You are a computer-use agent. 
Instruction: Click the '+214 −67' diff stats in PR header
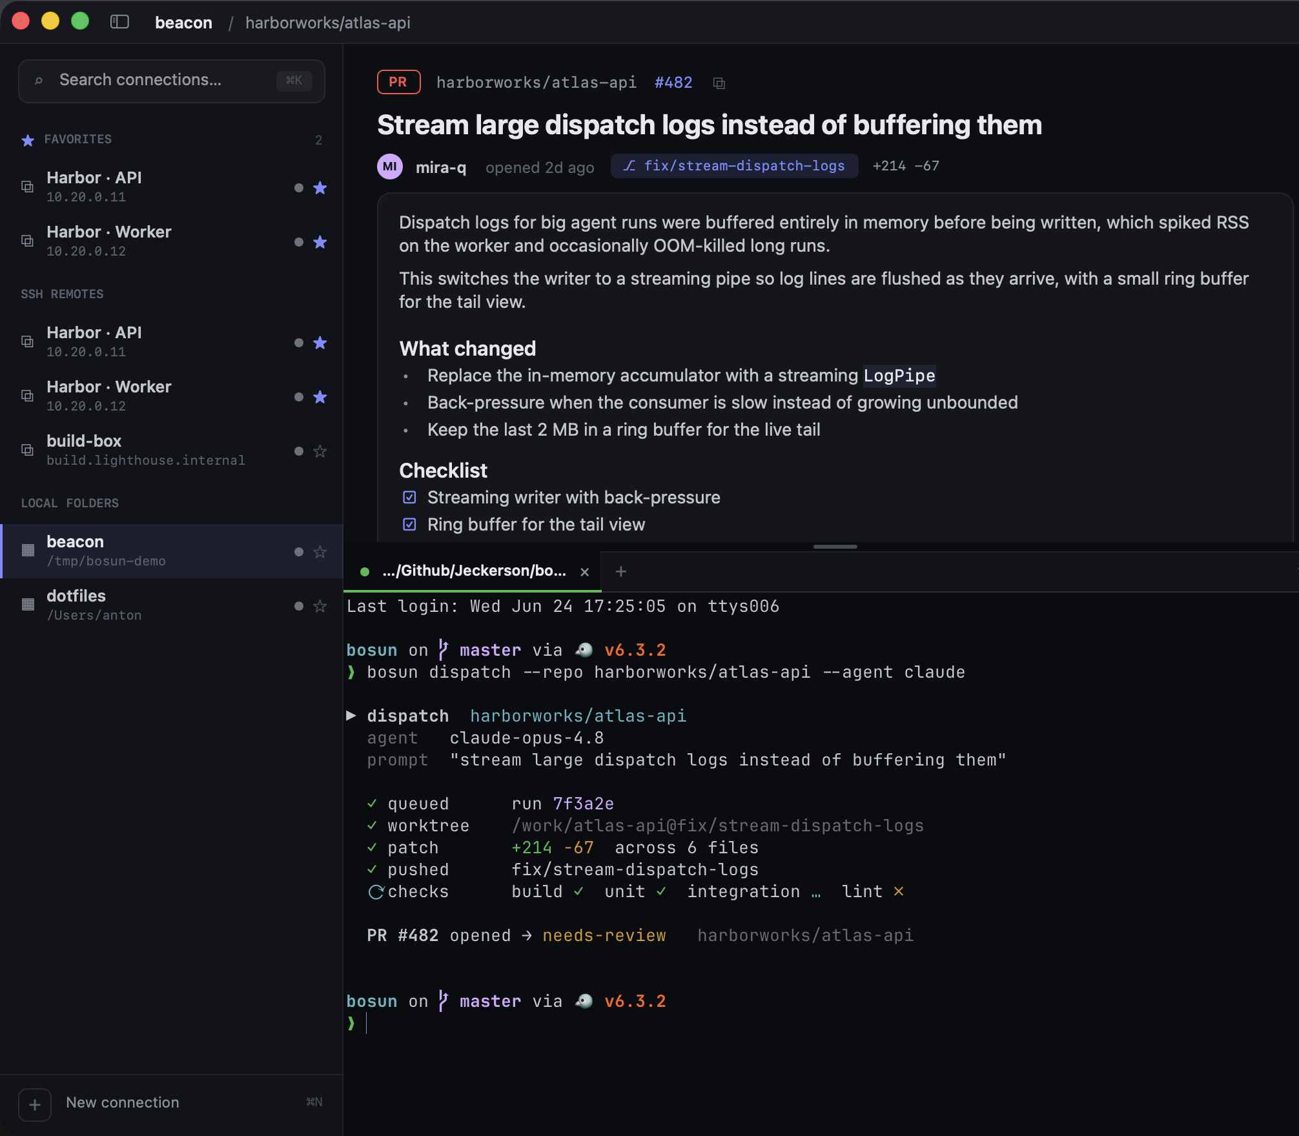pos(906,166)
